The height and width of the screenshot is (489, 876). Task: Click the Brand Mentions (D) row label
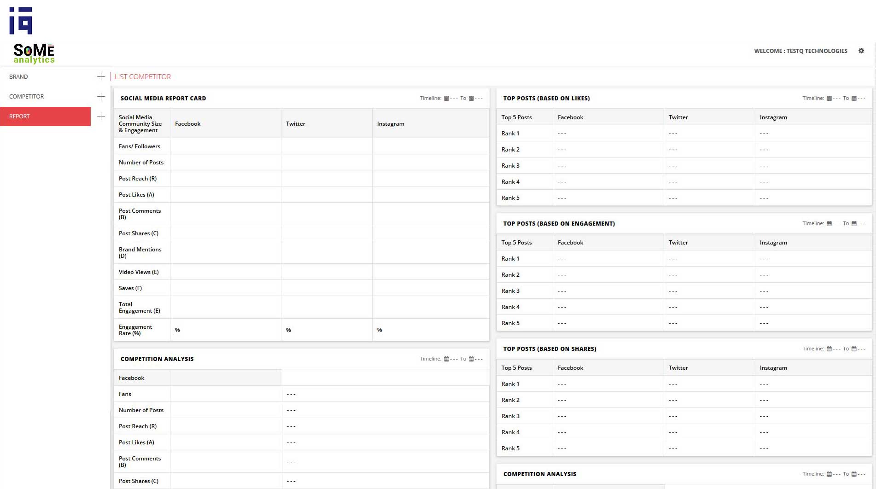pos(140,252)
